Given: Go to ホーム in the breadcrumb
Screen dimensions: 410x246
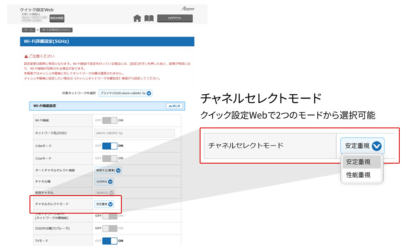Looking at the screenshot, I should (x=28, y=30).
